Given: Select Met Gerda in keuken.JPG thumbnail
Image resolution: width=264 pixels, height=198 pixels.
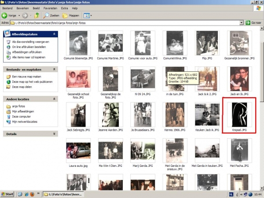Looking at the screenshot, I should (207, 150).
